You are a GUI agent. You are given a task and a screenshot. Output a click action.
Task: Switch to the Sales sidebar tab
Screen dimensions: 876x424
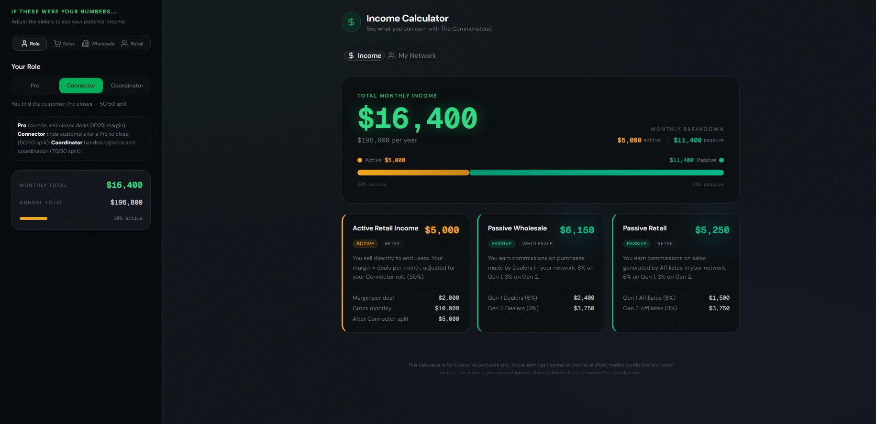click(64, 43)
